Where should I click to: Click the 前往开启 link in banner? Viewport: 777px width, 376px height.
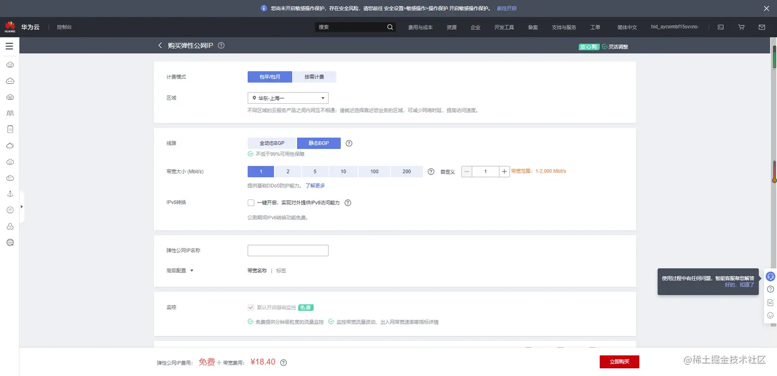coord(507,8)
